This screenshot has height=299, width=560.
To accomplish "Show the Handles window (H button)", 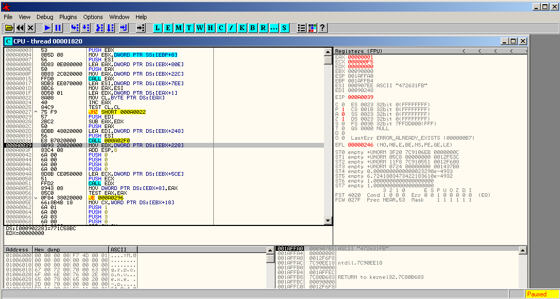I will pos(211,28).
